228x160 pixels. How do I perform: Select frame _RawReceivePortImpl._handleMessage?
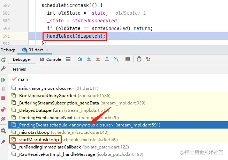(x=118, y=154)
